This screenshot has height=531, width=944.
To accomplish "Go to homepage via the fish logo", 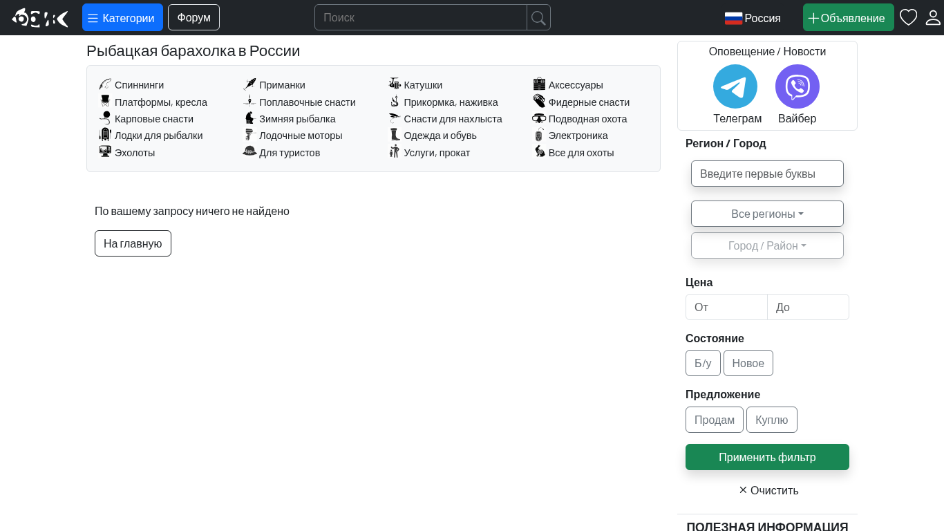I will 40,18.
